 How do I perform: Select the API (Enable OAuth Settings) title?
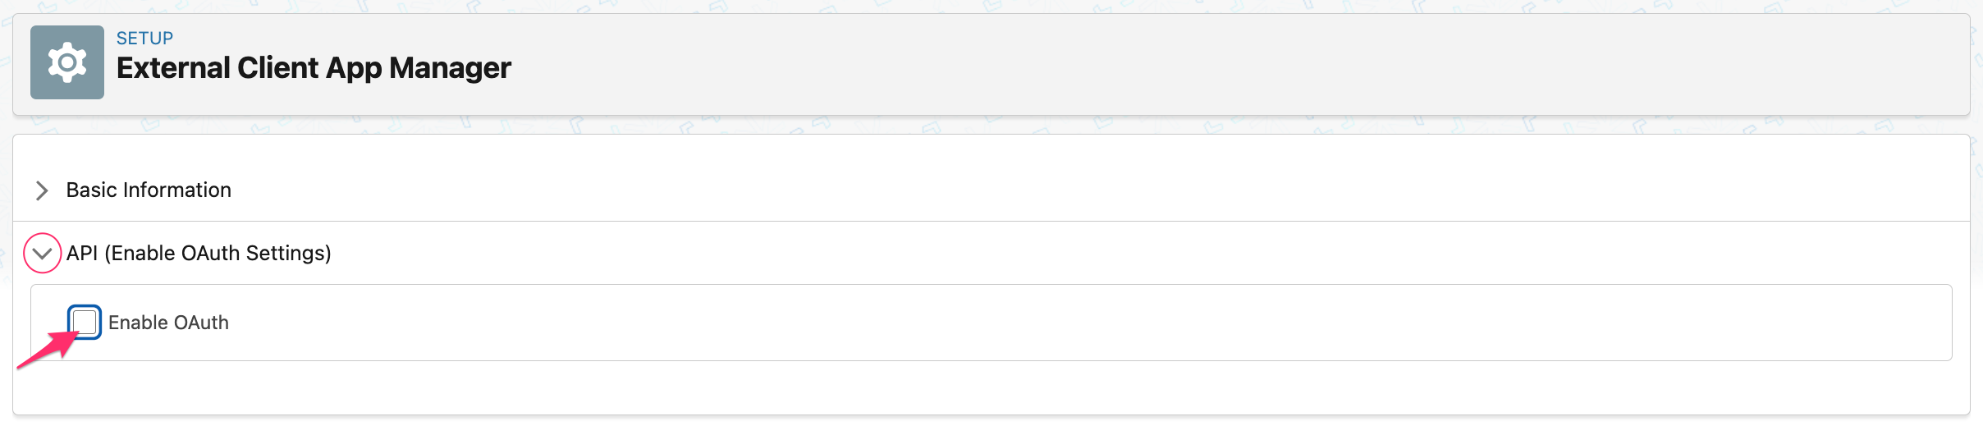[199, 254]
